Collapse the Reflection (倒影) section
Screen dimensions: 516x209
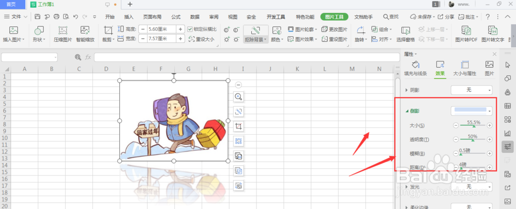407,111
